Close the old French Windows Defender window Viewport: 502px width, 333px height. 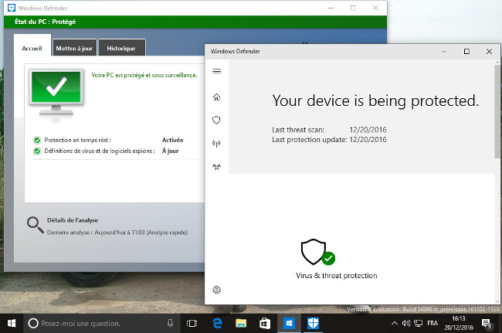(x=375, y=8)
